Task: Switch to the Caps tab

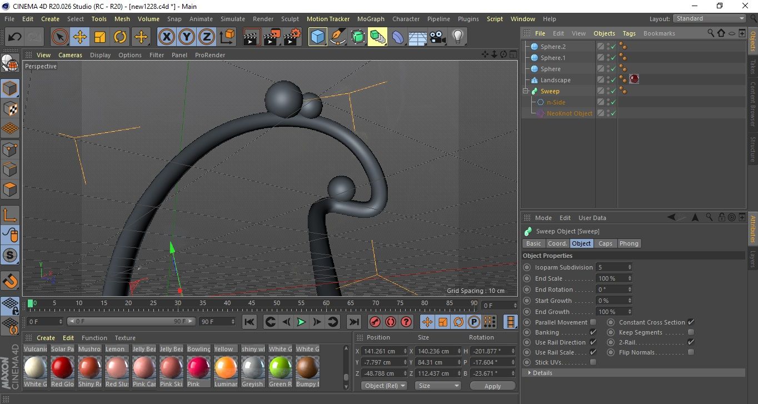Action: tap(605, 243)
